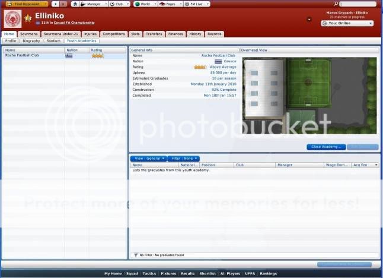Click the forward navigation arrow
Viewport: 383px width, 278px height.
pyautogui.click(x=63, y=4)
